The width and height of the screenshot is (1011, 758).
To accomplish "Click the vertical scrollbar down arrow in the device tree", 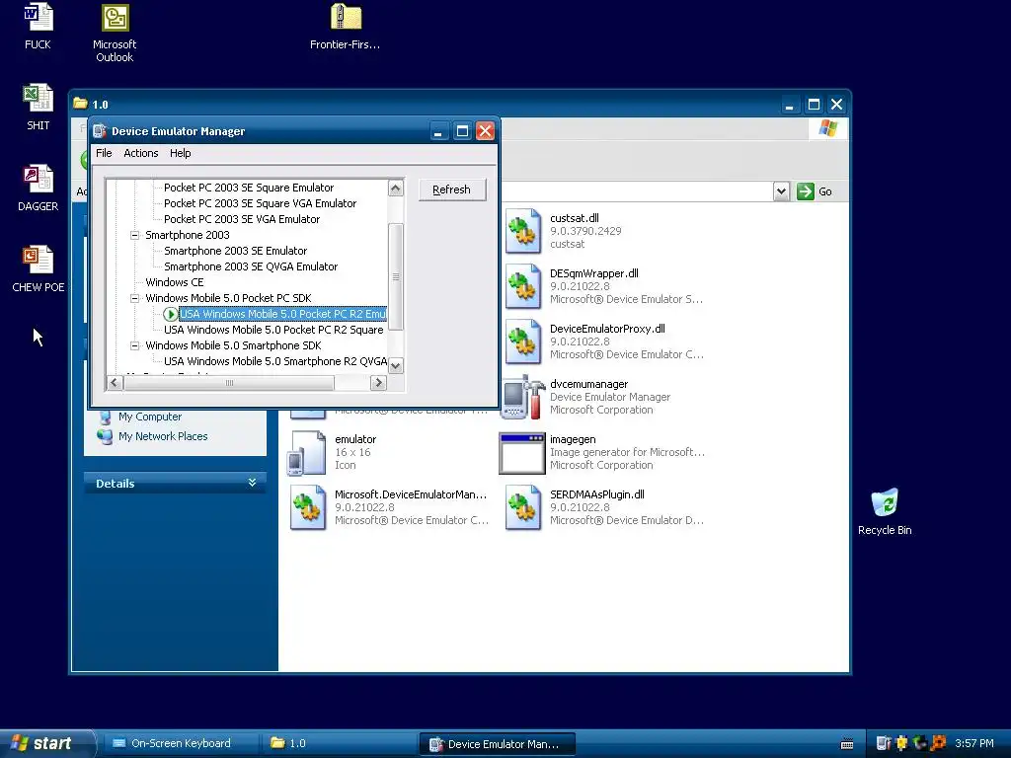I will tap(396, 365).
